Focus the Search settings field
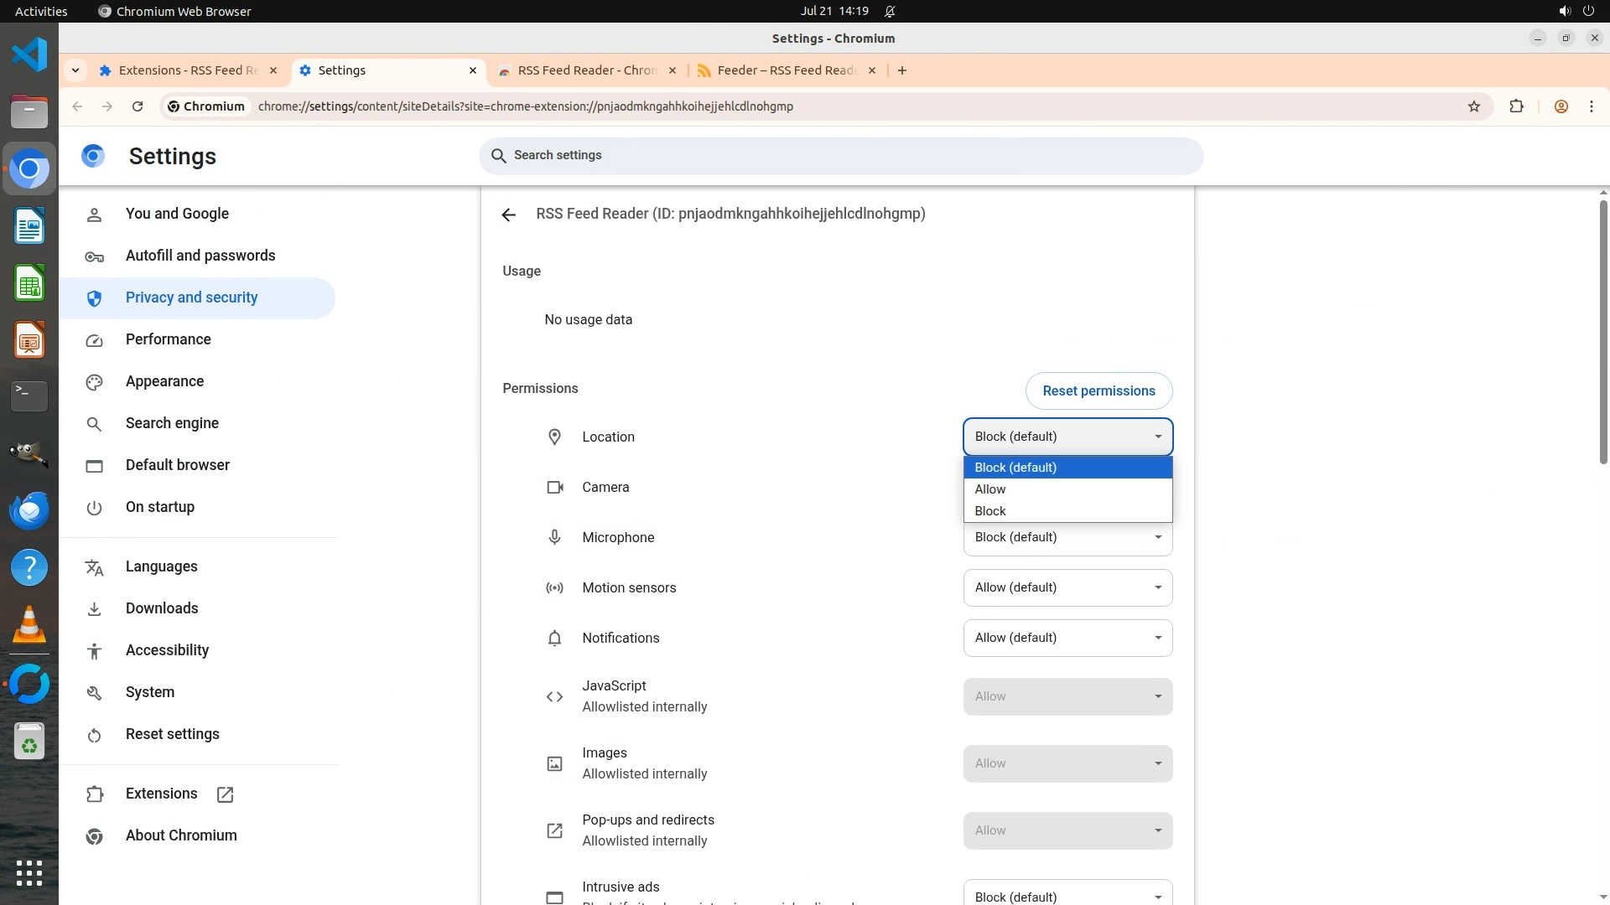Viewport: 1610px width, 905px height. pos(841,156)
